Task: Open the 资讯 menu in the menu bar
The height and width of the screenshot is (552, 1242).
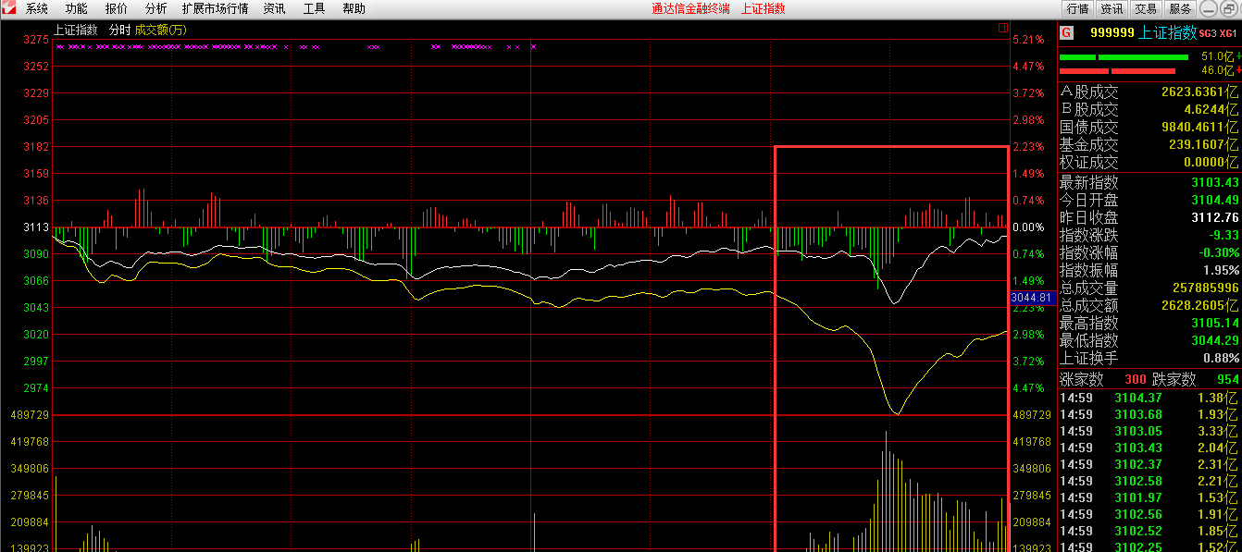Action: 274,8
